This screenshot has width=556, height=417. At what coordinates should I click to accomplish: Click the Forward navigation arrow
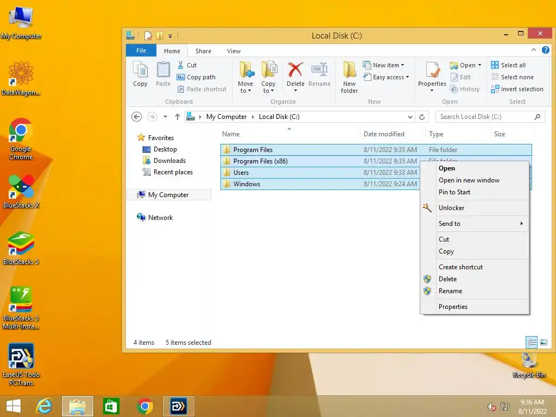[152, 117]
